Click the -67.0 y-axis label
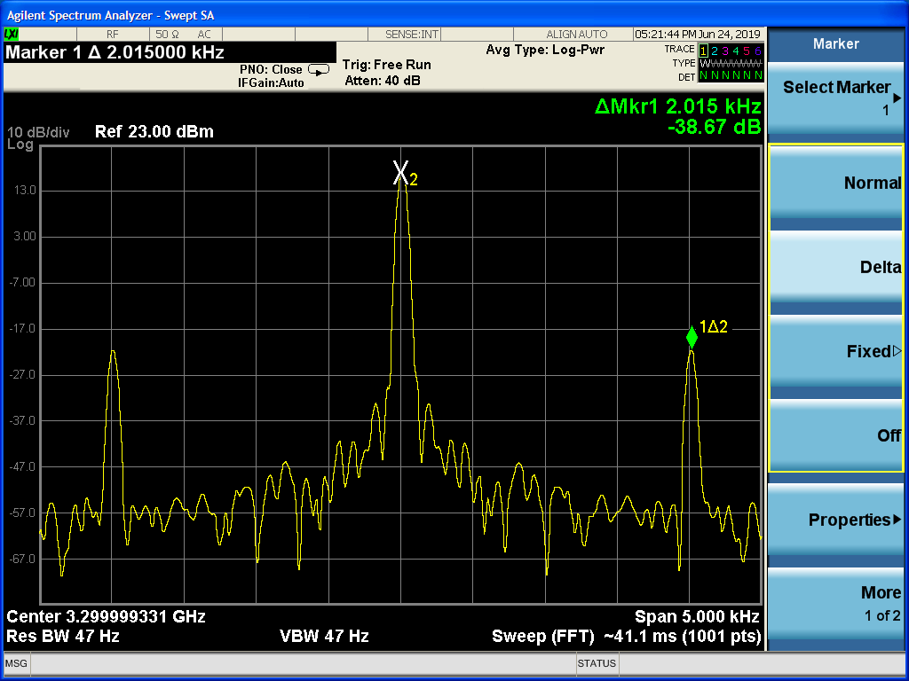 point(22,559)
